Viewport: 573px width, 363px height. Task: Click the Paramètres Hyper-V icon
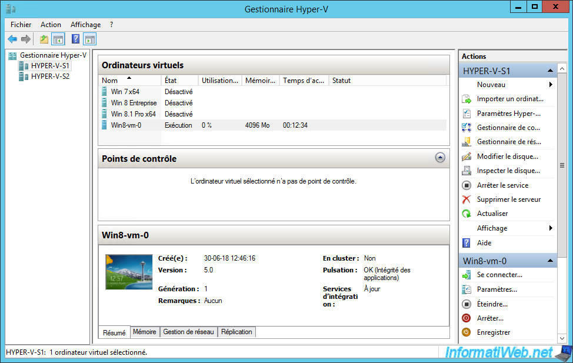pos(467,114)
